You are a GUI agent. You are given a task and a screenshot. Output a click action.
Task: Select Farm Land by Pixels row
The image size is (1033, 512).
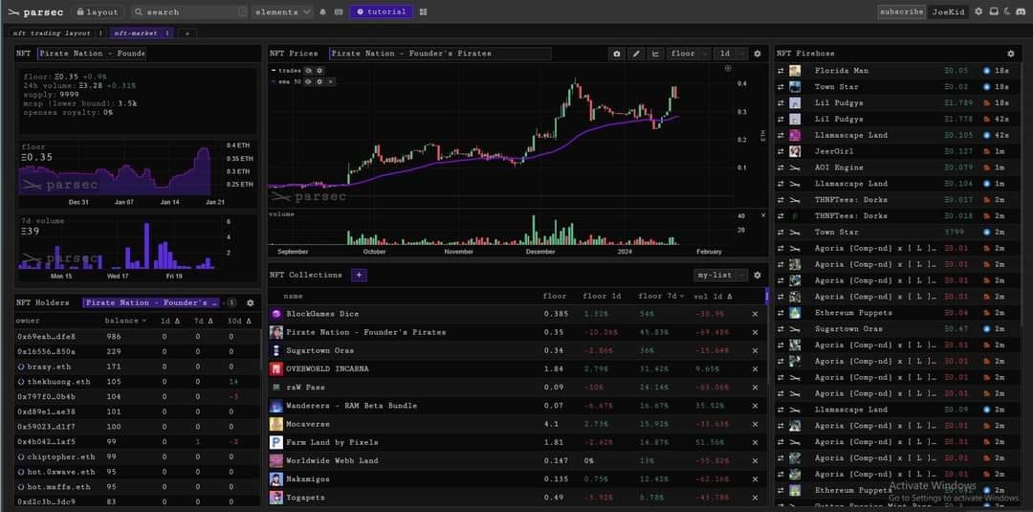pyautogui.click(x=517, y=442)
